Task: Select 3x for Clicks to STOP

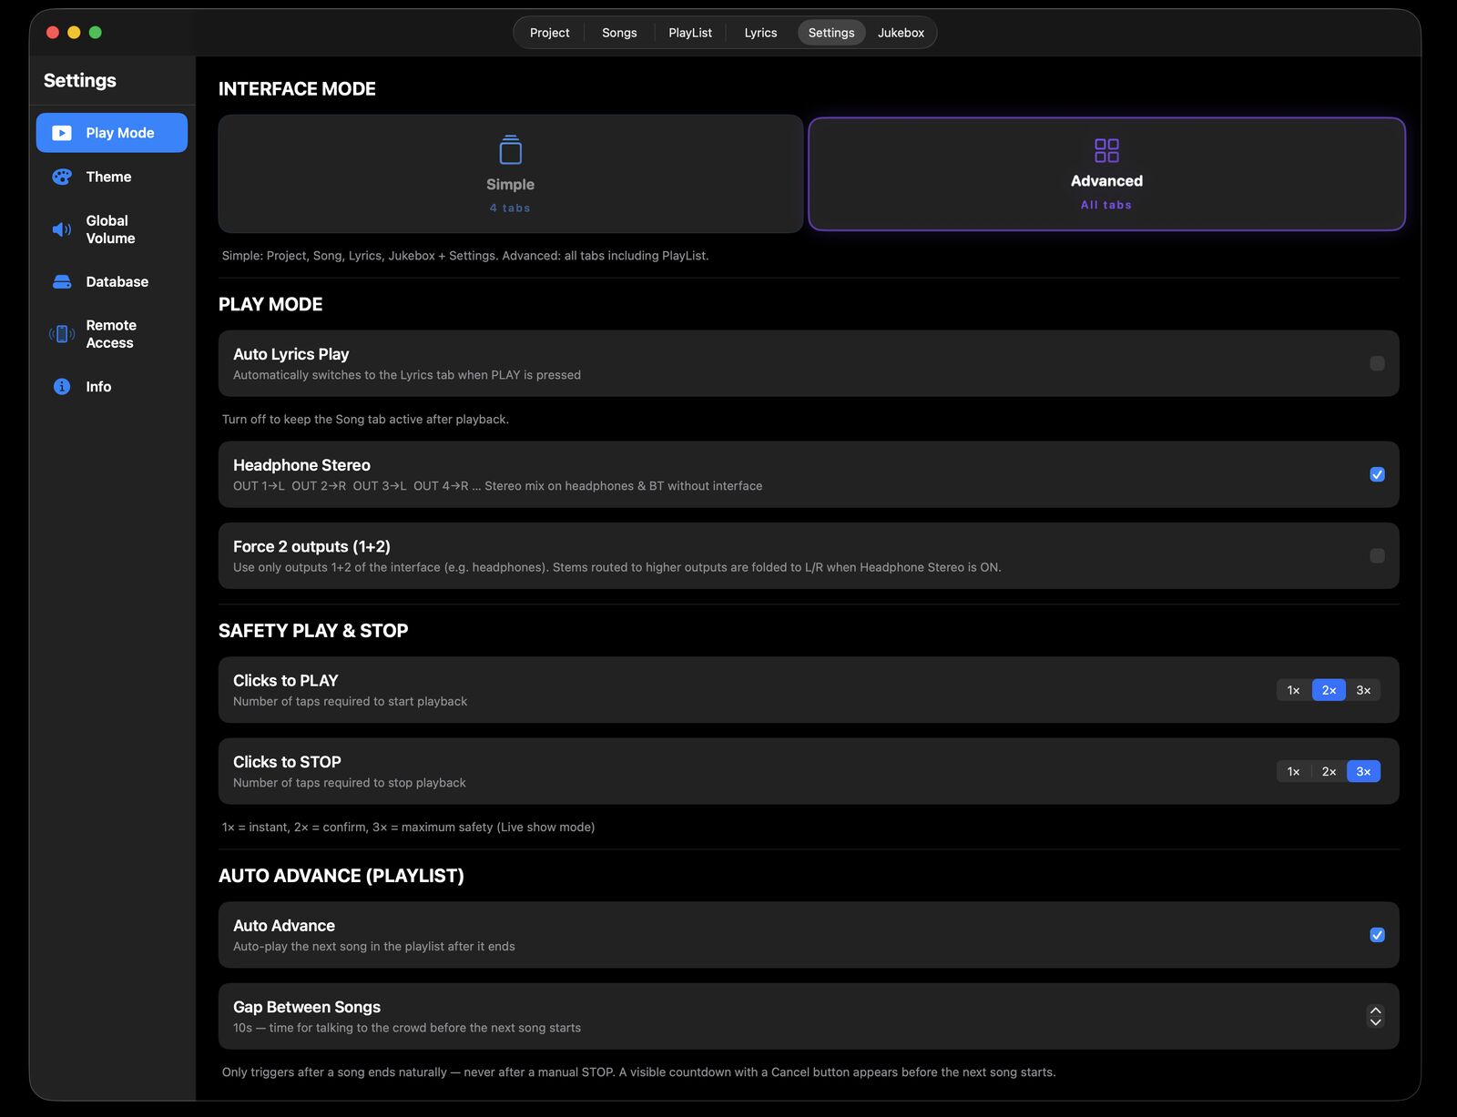Action: pyautogui.click(x=1363, y=771)
